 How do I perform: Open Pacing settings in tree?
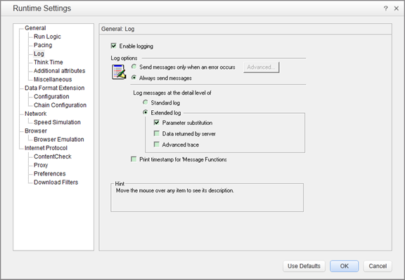click(43, 45)
